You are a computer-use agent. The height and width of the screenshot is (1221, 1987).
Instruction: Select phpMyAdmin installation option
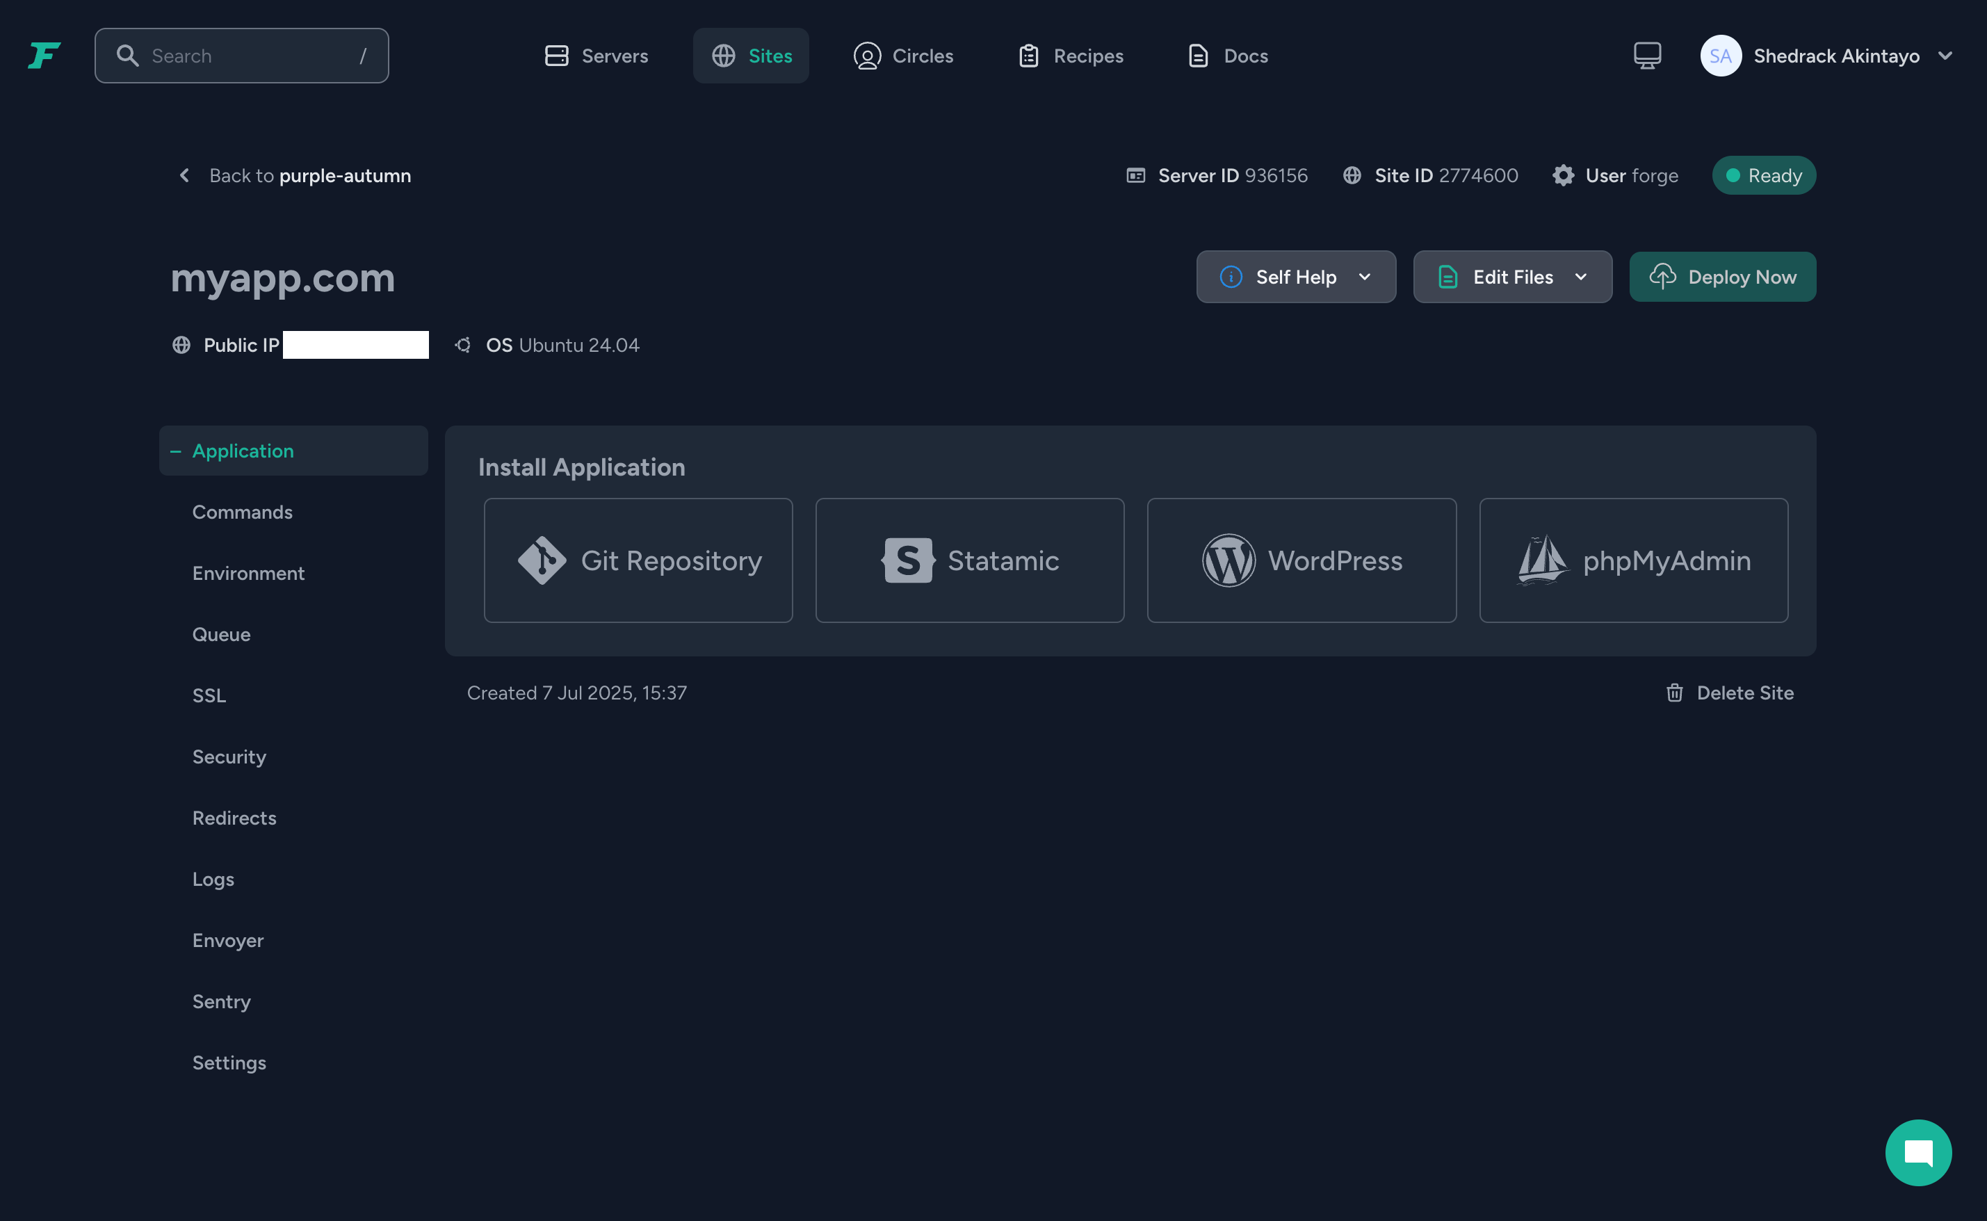point(1632,560)
